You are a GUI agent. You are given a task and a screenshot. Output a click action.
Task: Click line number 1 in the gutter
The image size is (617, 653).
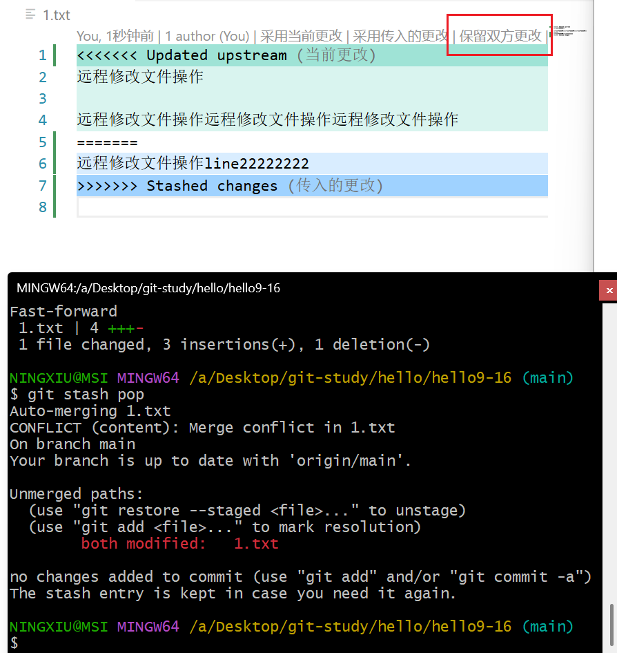[x=43, y=55]
